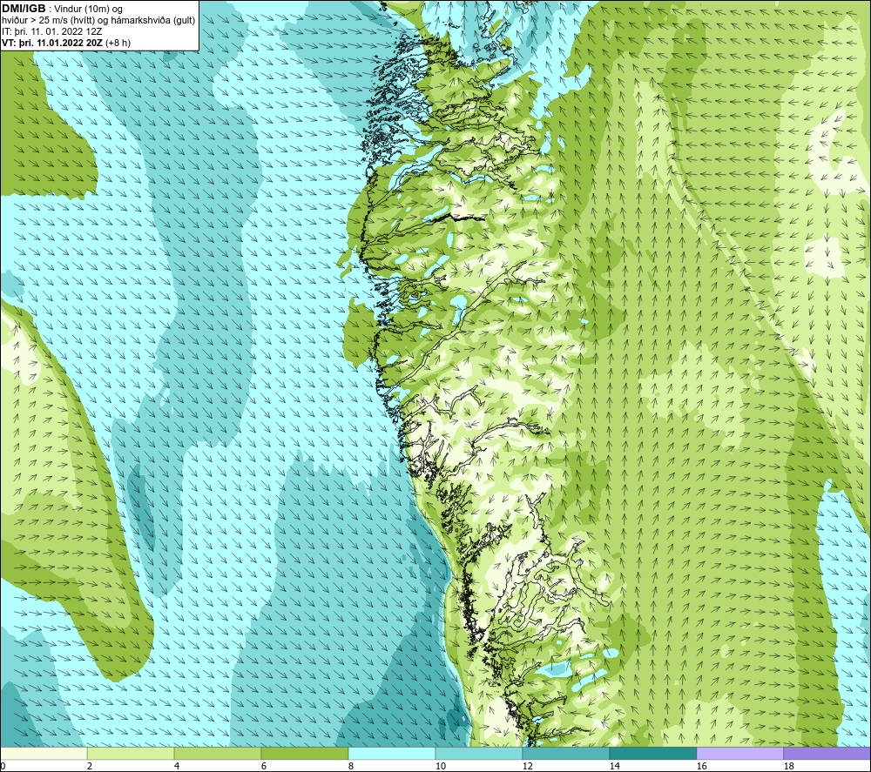This screenshot has height=772, width=871.
Task: Click the 'VT: þri. 11.01.2022 20Z' line
Action: coord(51,43)
